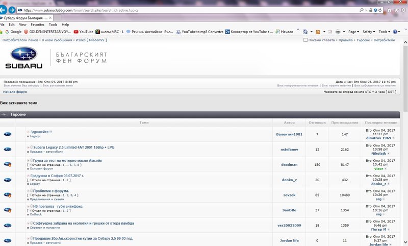The height and width of the screenshot is (246, 408).
Task: Open page 8 of Група за тест topic
Action: tap(79, 165)
